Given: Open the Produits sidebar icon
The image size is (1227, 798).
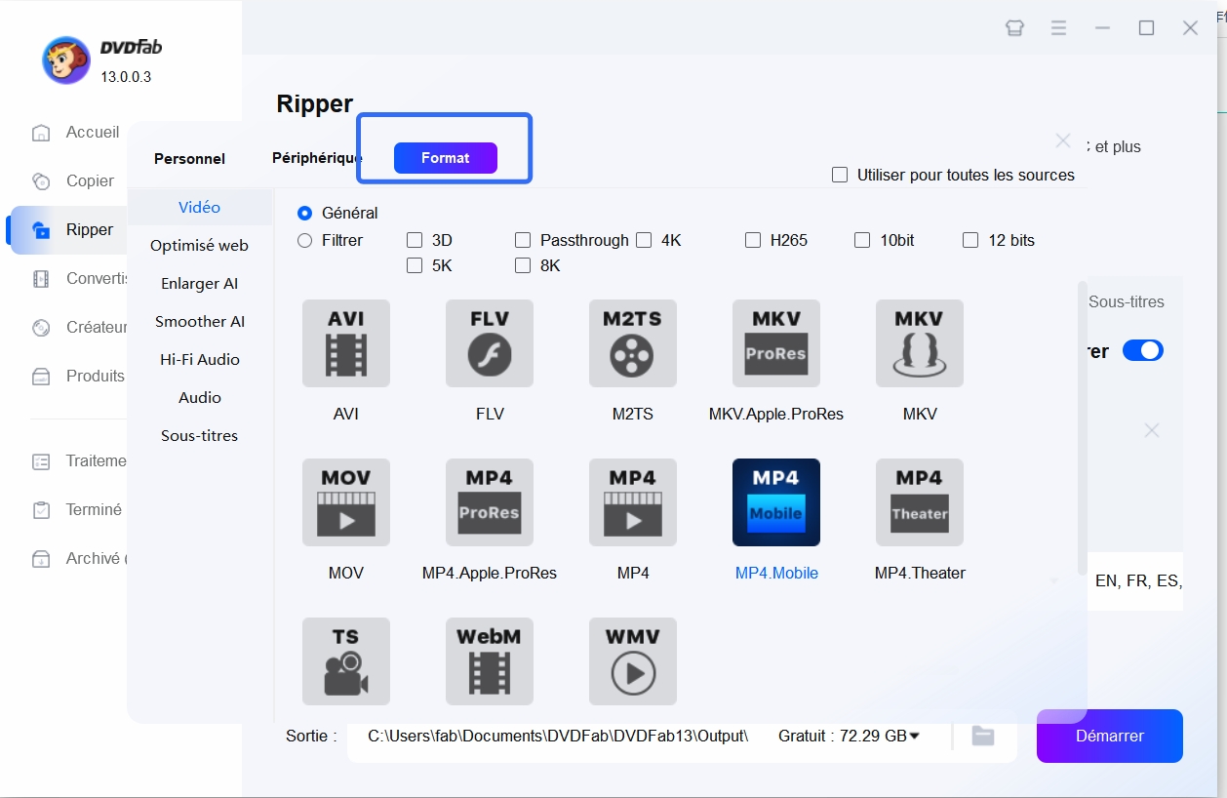Looking at the screenshot, I should click(41, 377).
